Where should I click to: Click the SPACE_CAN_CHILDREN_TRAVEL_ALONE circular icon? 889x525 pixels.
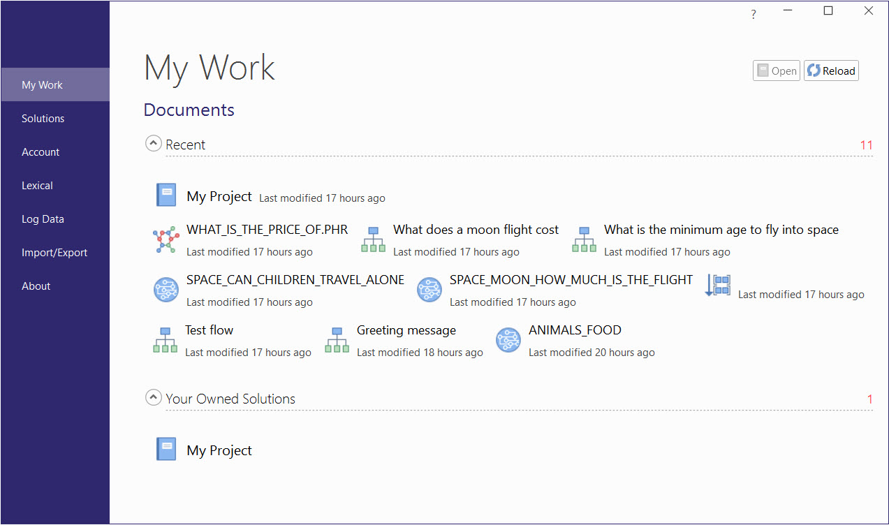tap(166, 290)
